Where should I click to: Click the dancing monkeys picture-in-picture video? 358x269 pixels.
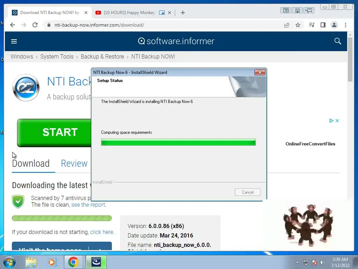coord(309,225)
